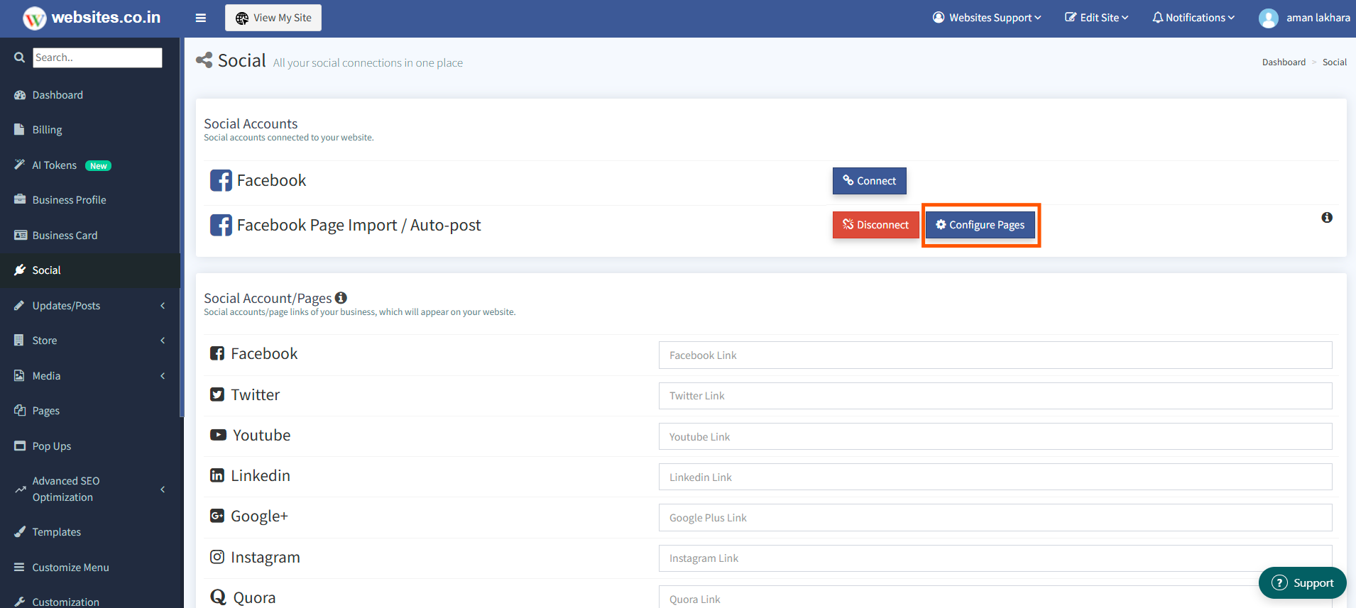This screenshot has height=608, width=1356.
Task: Click the info icon in Facebook Page Import row
Action: (1327, 218)
